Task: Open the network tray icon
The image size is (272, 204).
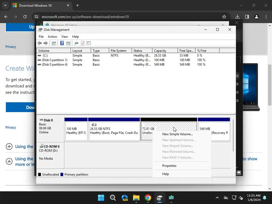Action: pos(234,198)
